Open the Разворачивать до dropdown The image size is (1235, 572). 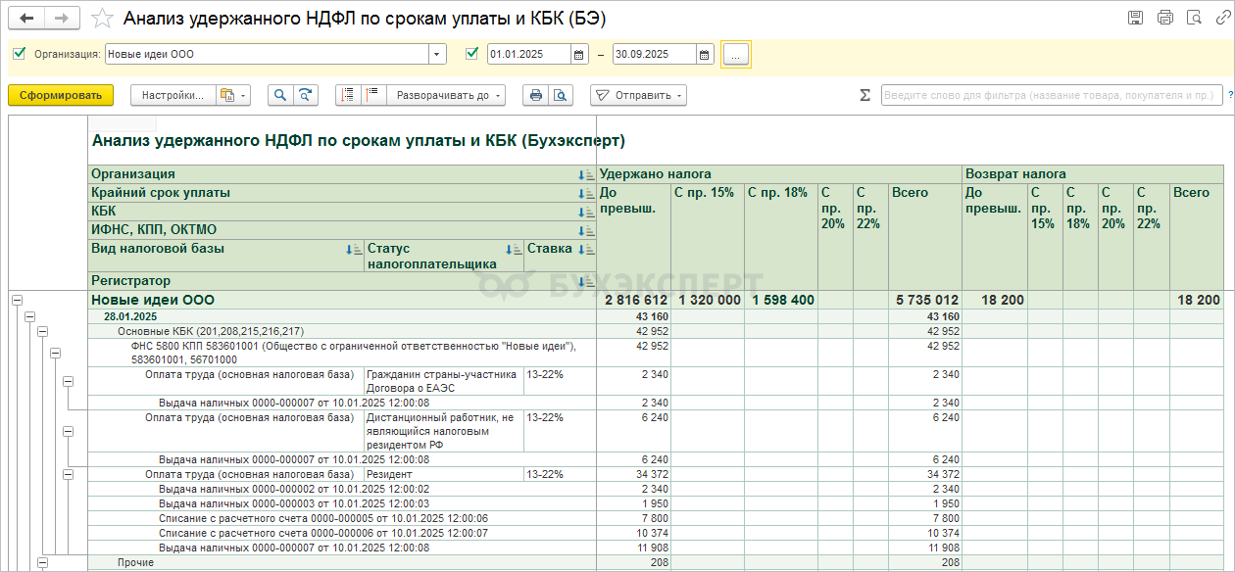[x=447, y=95]
